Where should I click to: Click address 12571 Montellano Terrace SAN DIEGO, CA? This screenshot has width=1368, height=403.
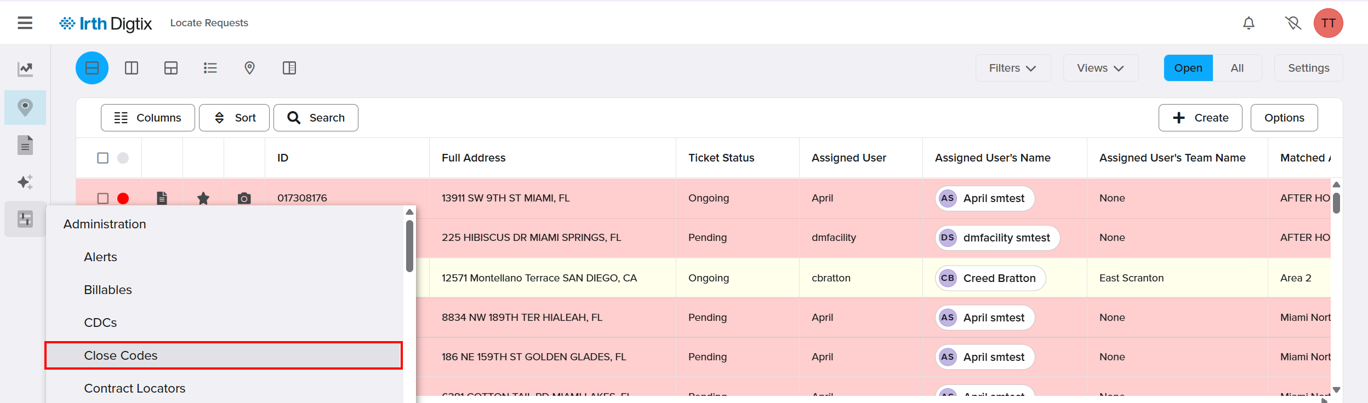point(539,278)
